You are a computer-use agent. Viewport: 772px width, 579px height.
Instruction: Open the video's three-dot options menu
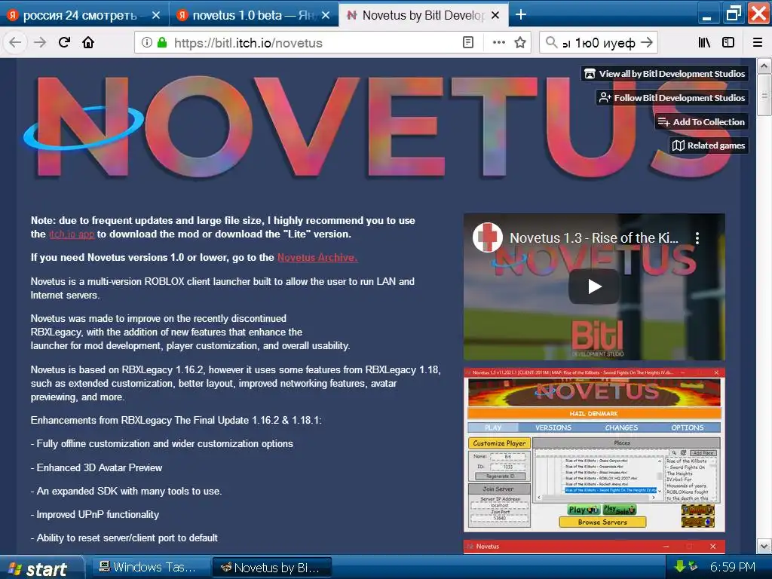click(697, 238)
